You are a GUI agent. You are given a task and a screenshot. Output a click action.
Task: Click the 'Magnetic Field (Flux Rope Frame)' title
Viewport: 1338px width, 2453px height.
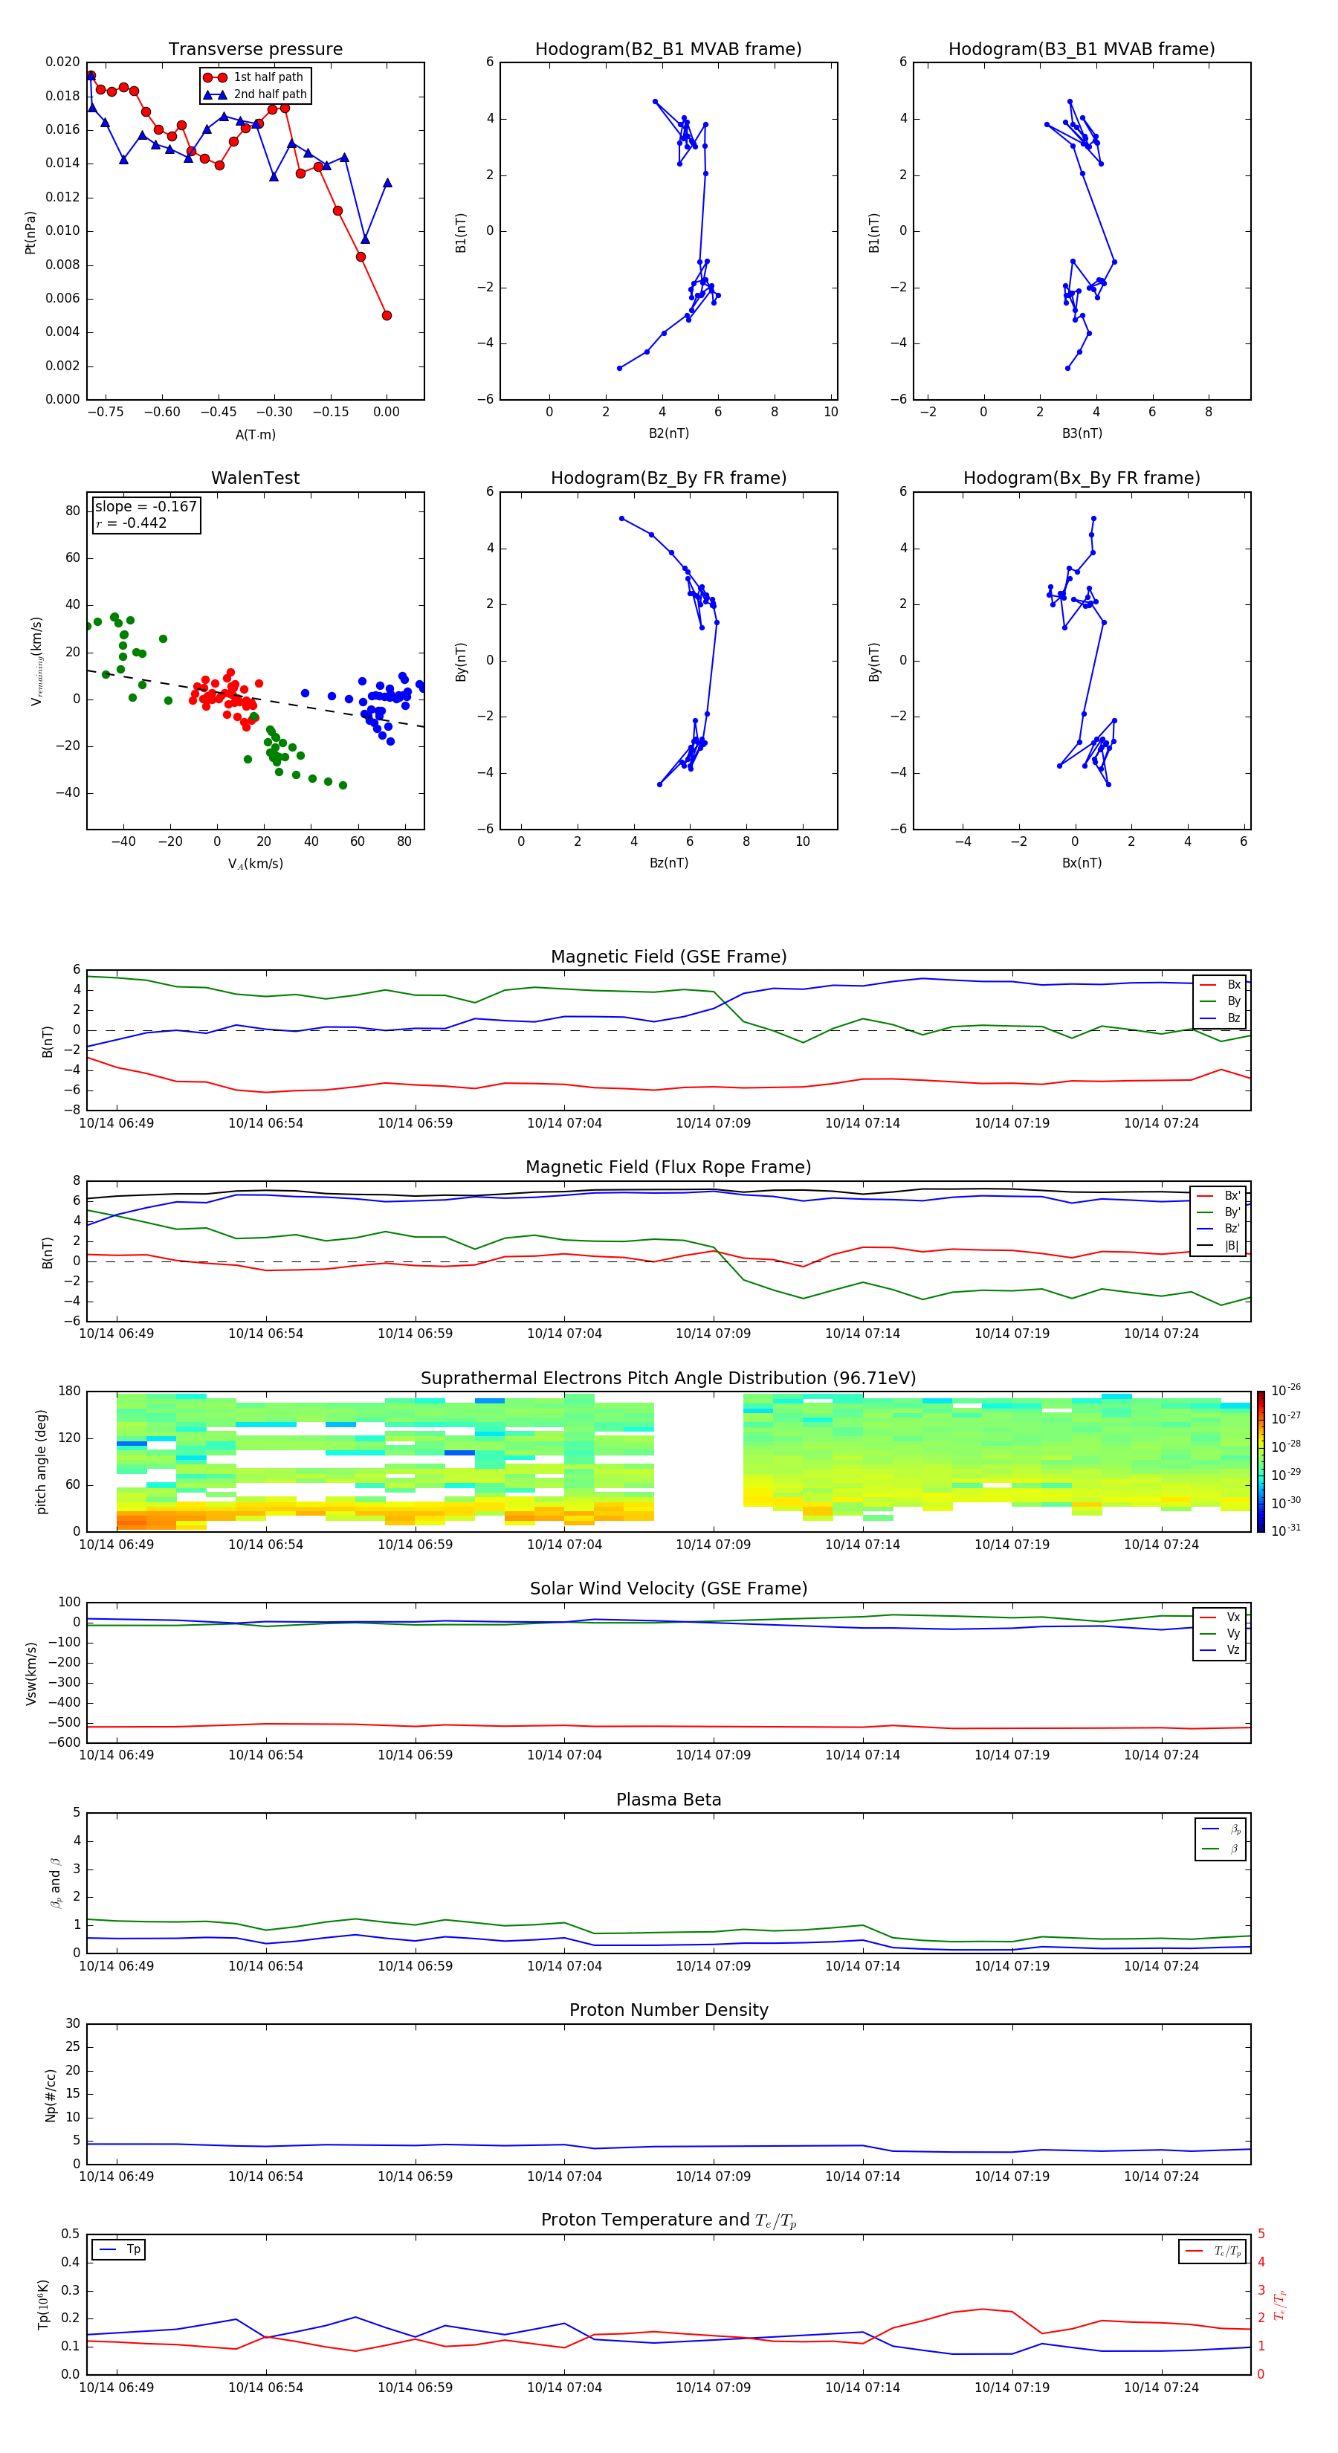point(668,1168)
